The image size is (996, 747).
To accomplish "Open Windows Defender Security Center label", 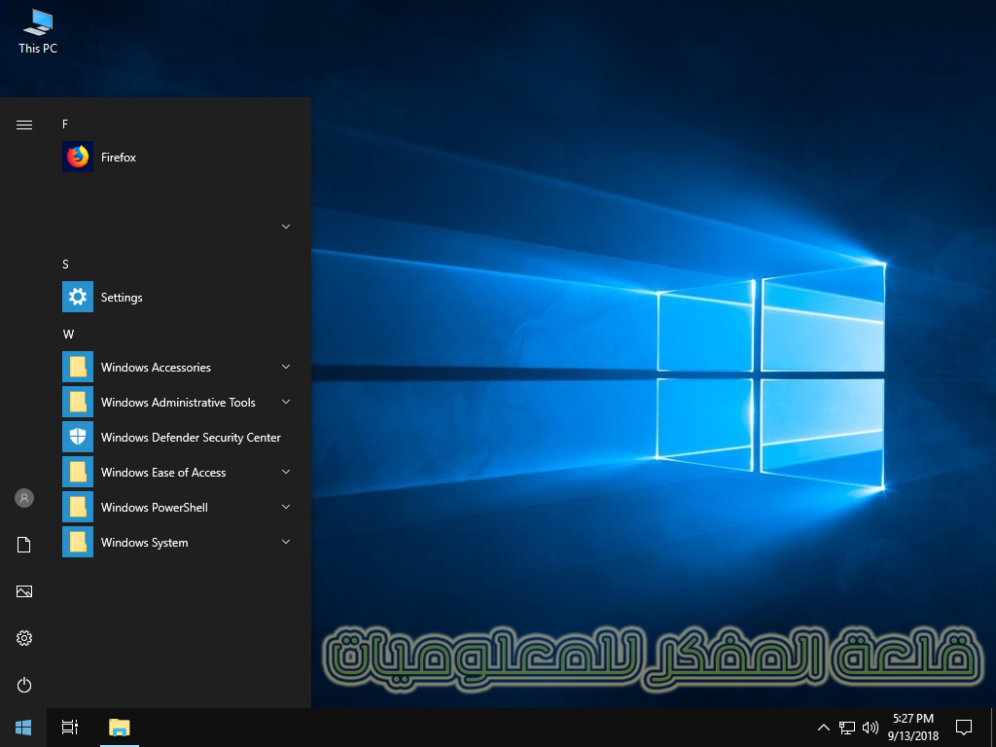I will (191, 438).
